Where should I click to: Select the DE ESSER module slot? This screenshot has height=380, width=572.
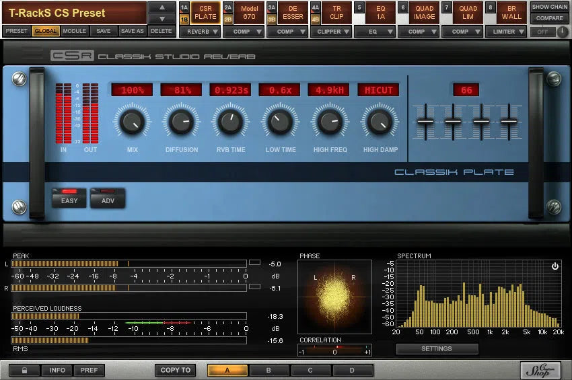pyautogui.click(x=293, y=13)
